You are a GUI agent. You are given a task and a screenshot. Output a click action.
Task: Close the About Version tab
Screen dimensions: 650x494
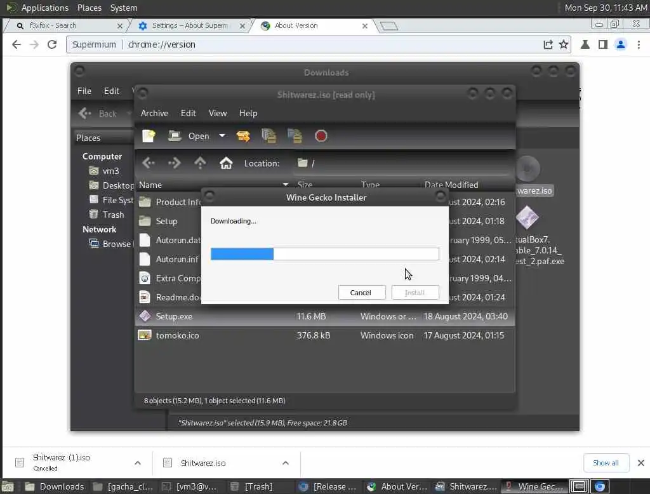coord(365,26)
